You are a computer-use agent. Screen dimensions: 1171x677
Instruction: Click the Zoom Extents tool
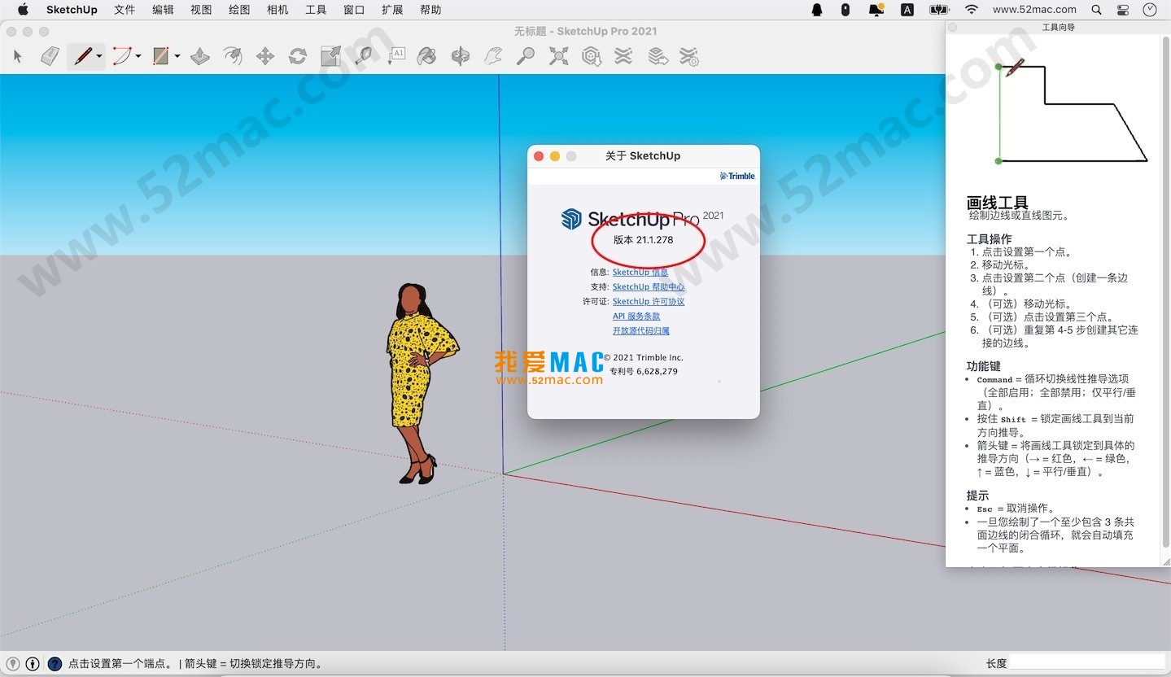pyautogui.click(x=559, y=56)
